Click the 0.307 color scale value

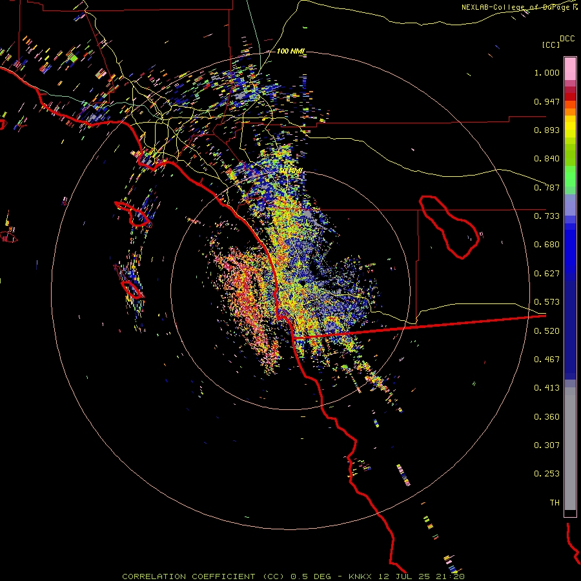coord(547,445)
